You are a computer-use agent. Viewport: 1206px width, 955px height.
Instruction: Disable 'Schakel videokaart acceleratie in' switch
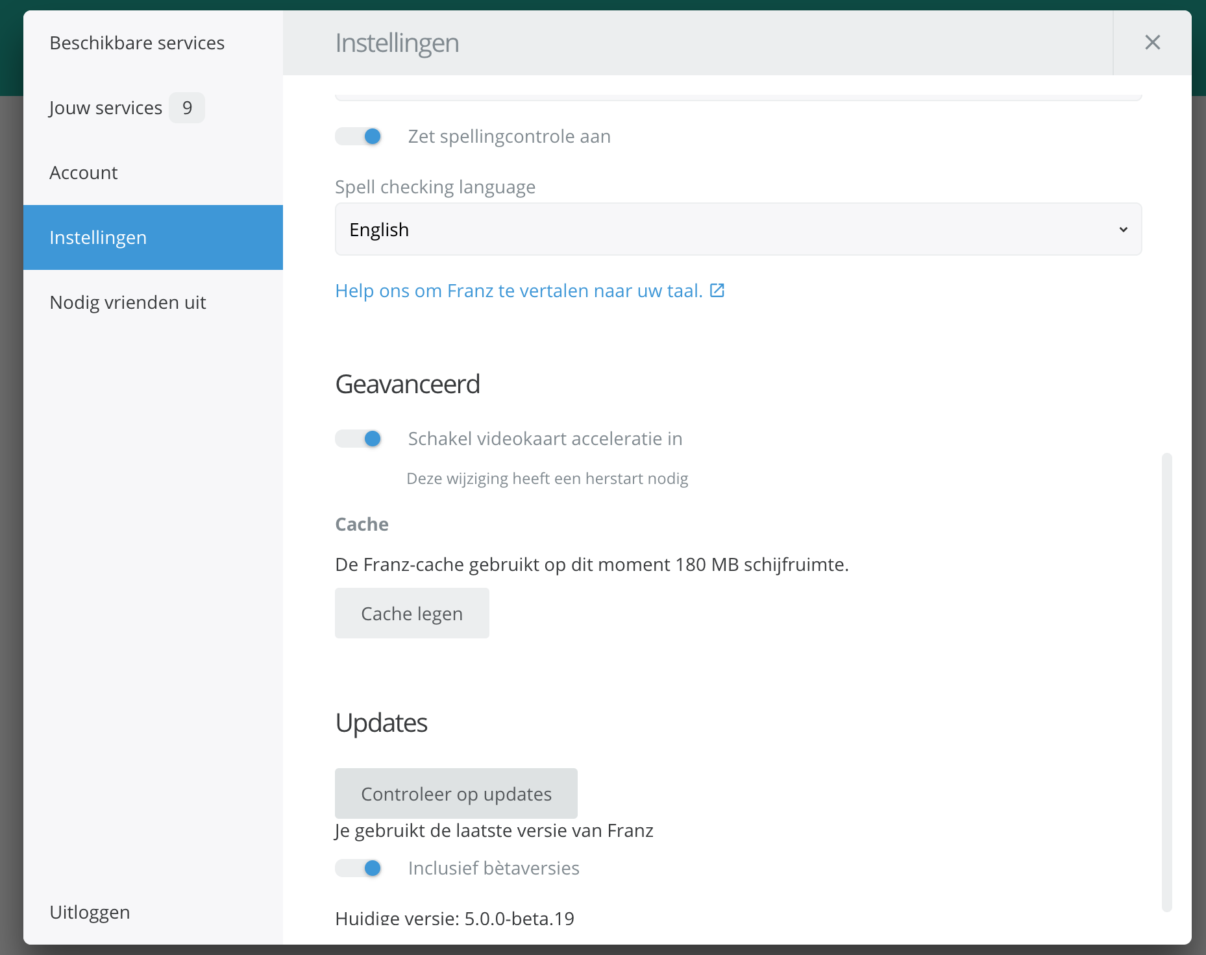pyautogui.click(x=358, y=439)
